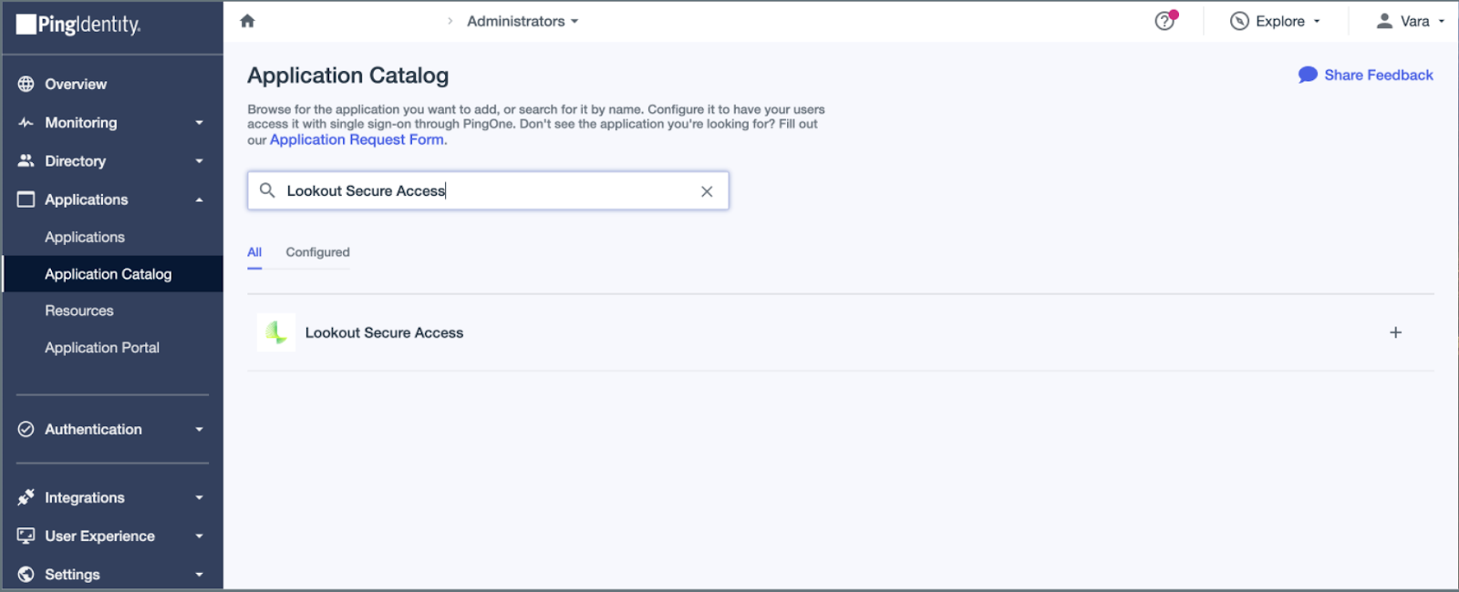Click the Settings label in sidebar
Image resolution: width=1459 pixels, height=592 pixels.
click(x=72, y=574)
